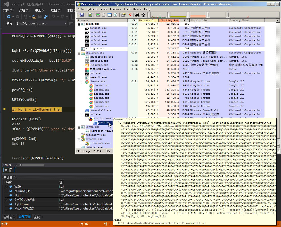This screenshot has width=281, height=227.
Task: Sort by the Working Set column header
Action: 169,20
